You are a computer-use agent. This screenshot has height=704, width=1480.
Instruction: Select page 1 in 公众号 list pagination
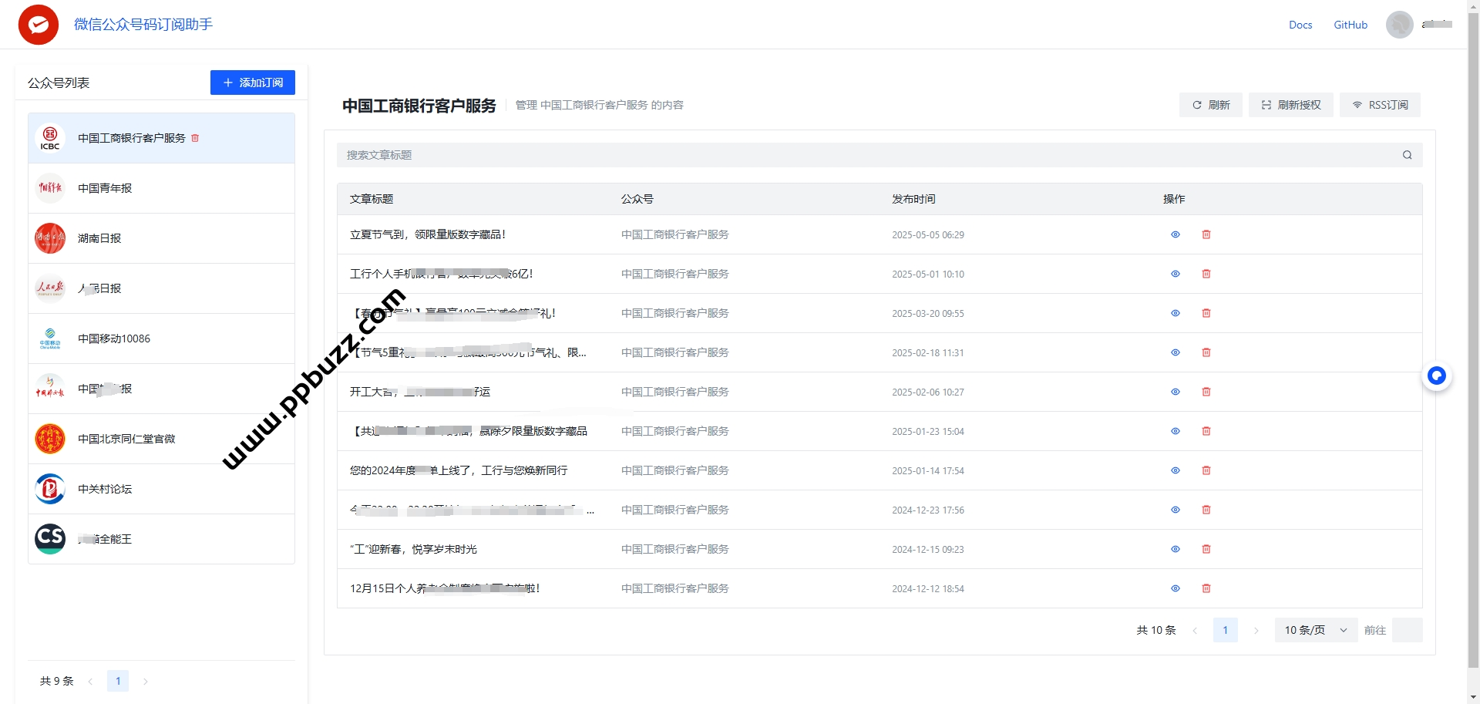(x=118, y=681)
